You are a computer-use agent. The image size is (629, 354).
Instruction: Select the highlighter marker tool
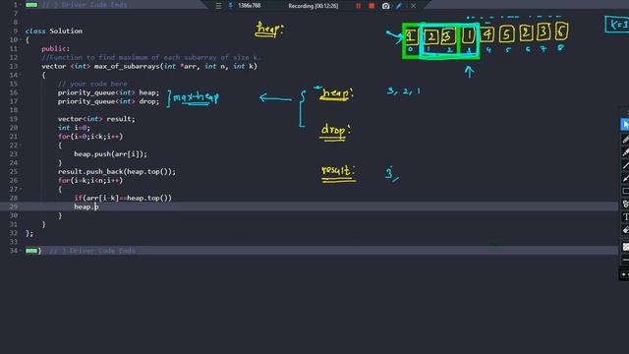625,152
